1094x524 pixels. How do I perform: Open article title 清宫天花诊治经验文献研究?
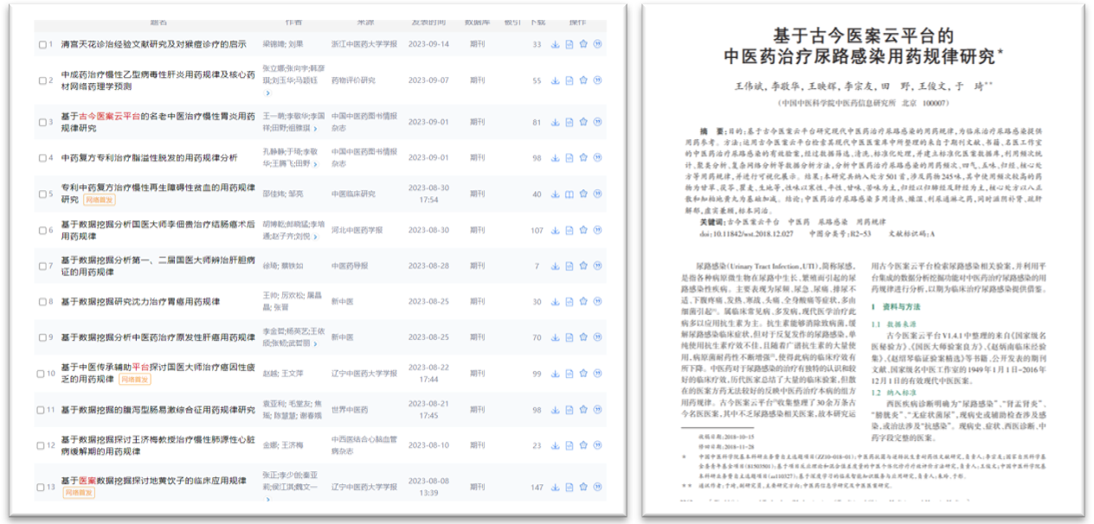153,44
